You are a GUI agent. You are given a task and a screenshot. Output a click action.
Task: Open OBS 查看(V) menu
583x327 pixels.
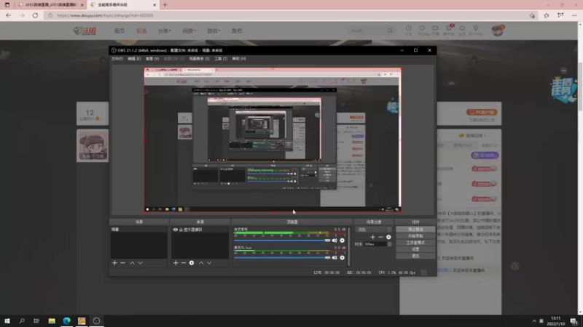tap(152, 59)
